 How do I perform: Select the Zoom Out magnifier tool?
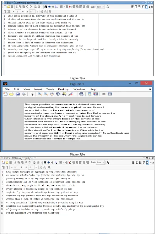click(x=46, y=94)
